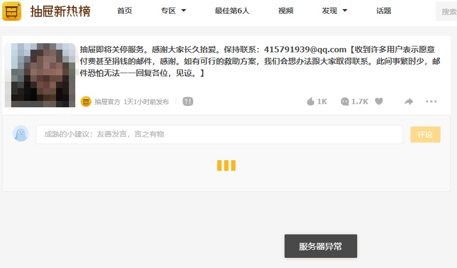The width and height of the screenshot is (457, 268).
Task: Click the yellow drawer logo icon
Action: click(12, 11)
